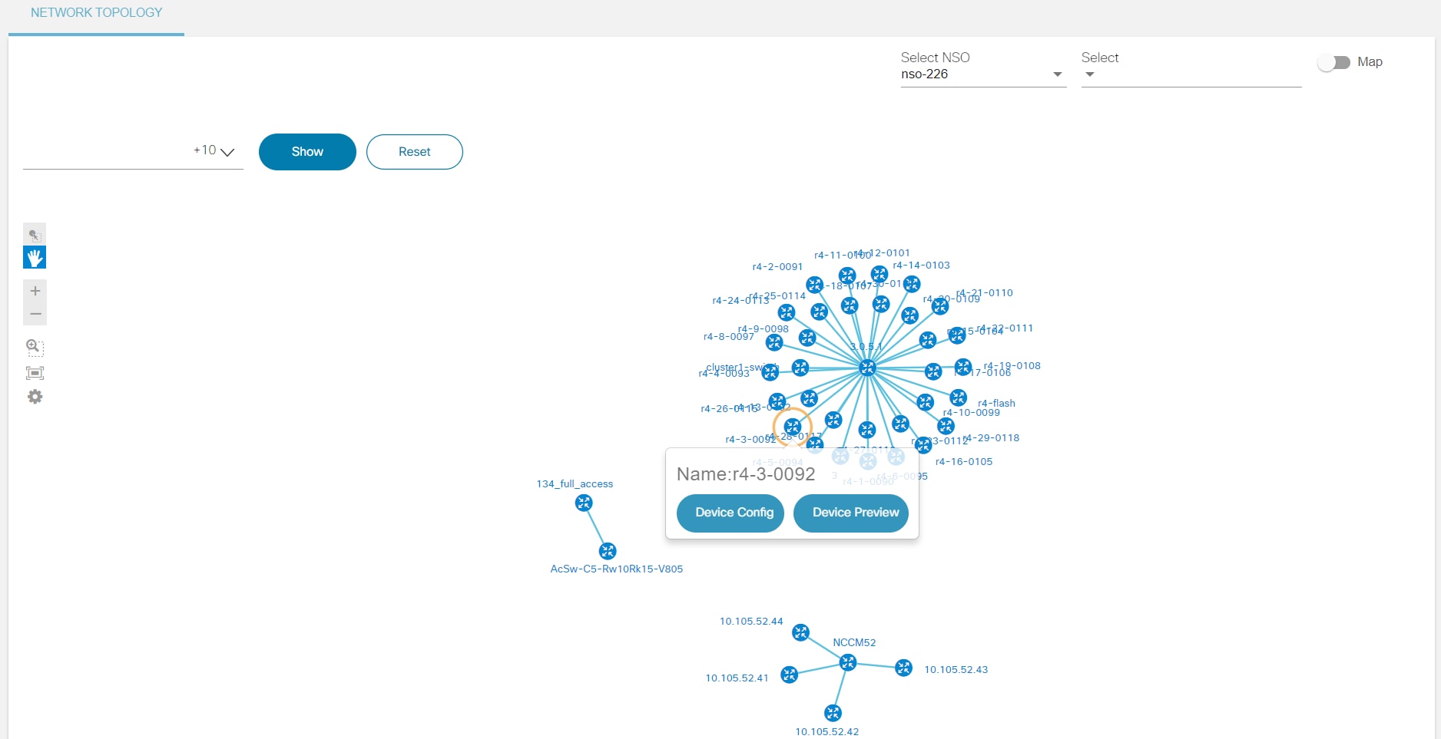Select the 10.105.52.43 device node
The image size is (1441, 739).
pyautogui.click(x=904, y=668)
